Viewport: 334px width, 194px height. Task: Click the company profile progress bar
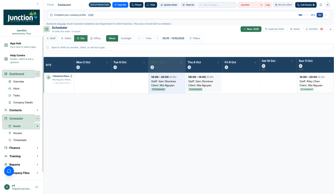[304, 15]
